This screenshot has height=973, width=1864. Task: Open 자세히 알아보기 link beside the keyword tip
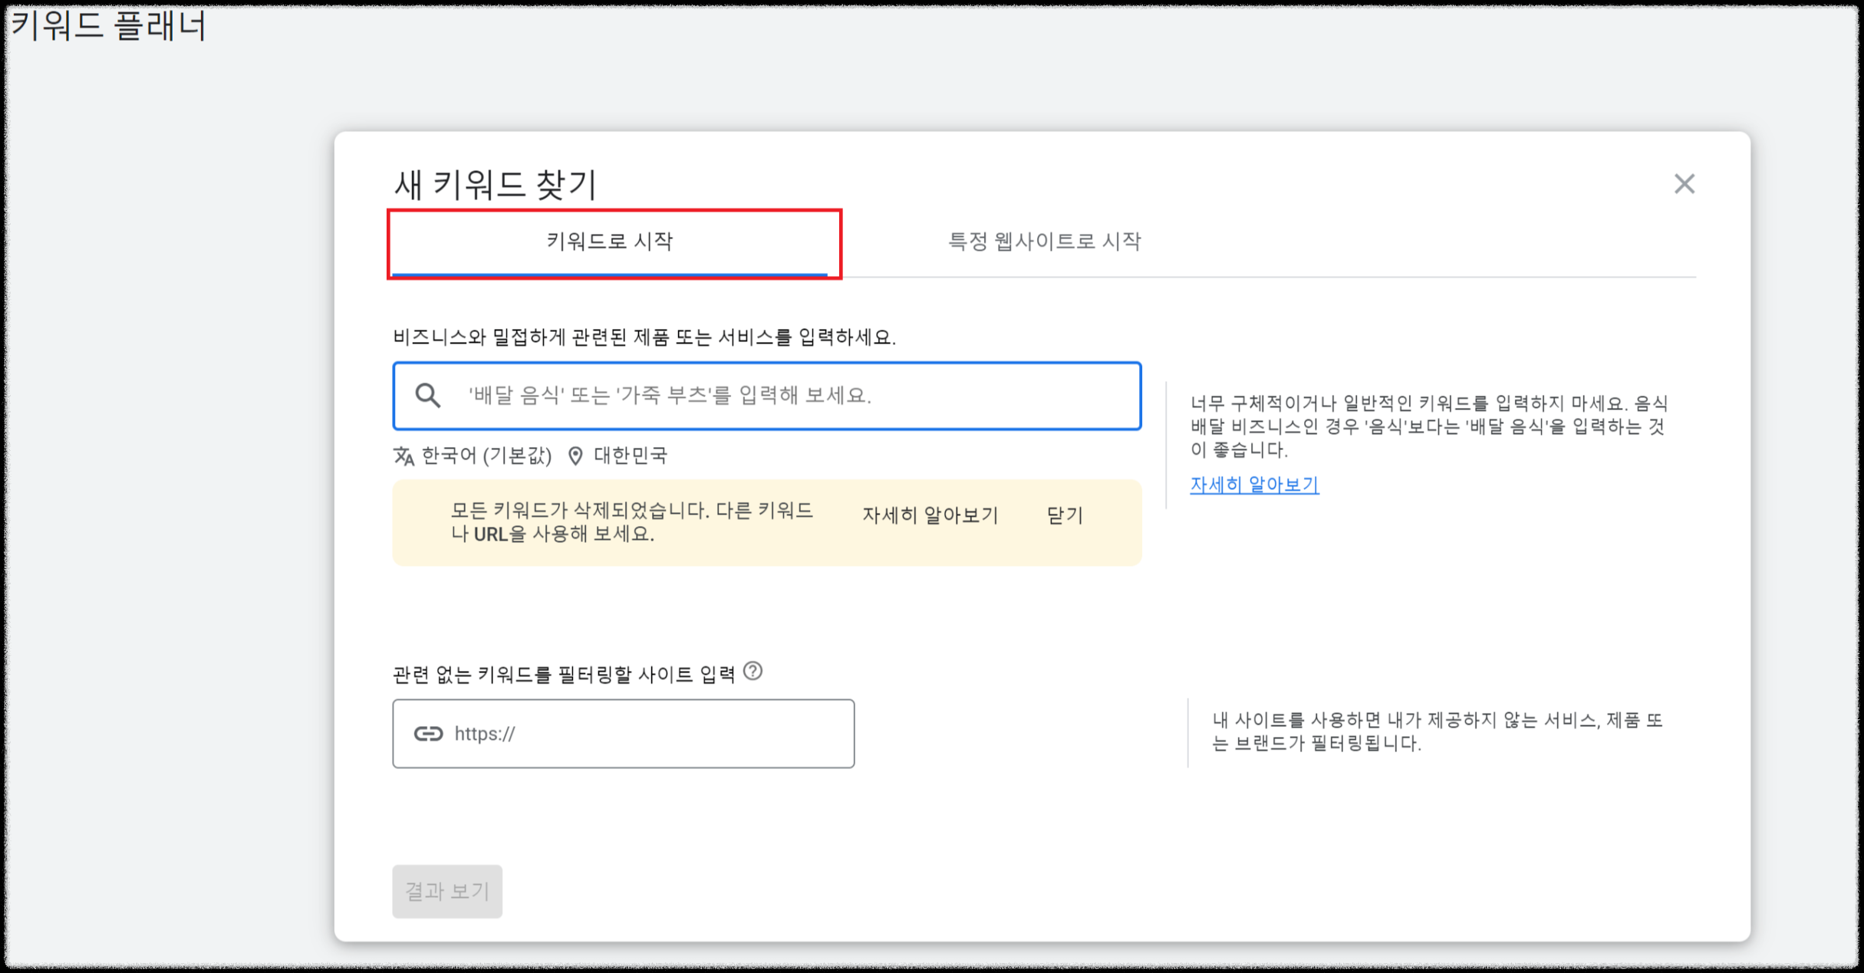(x=1253, y=484)
